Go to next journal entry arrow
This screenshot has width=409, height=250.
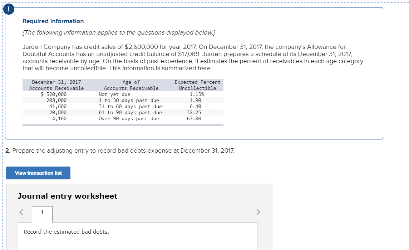pos(258,212)
